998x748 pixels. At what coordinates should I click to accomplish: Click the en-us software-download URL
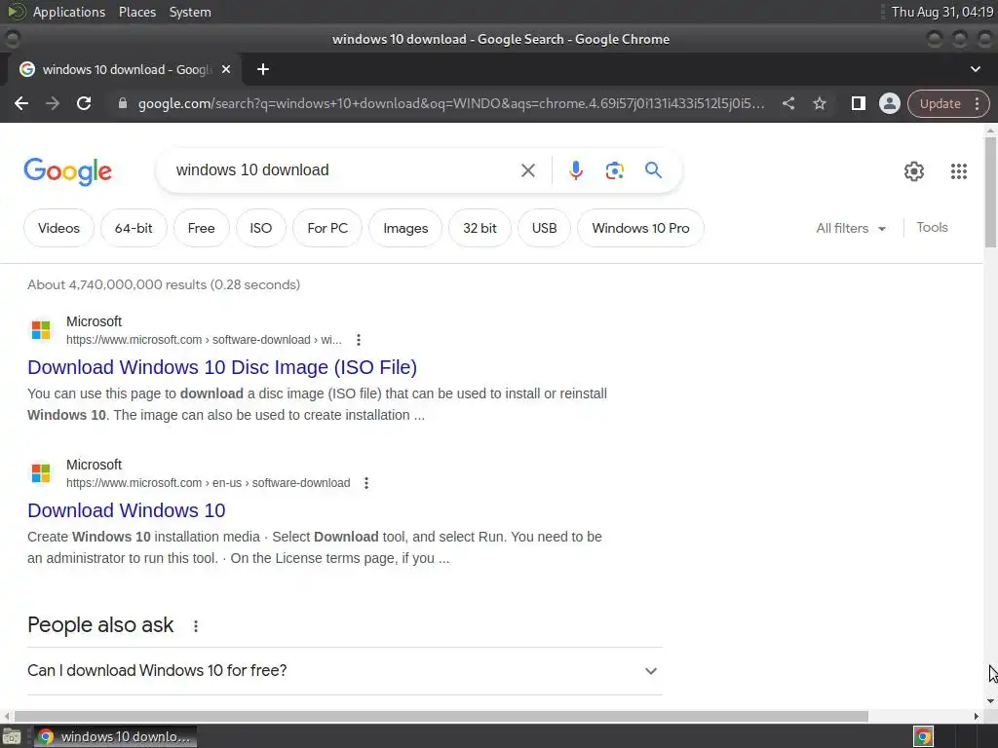[209, 483]
